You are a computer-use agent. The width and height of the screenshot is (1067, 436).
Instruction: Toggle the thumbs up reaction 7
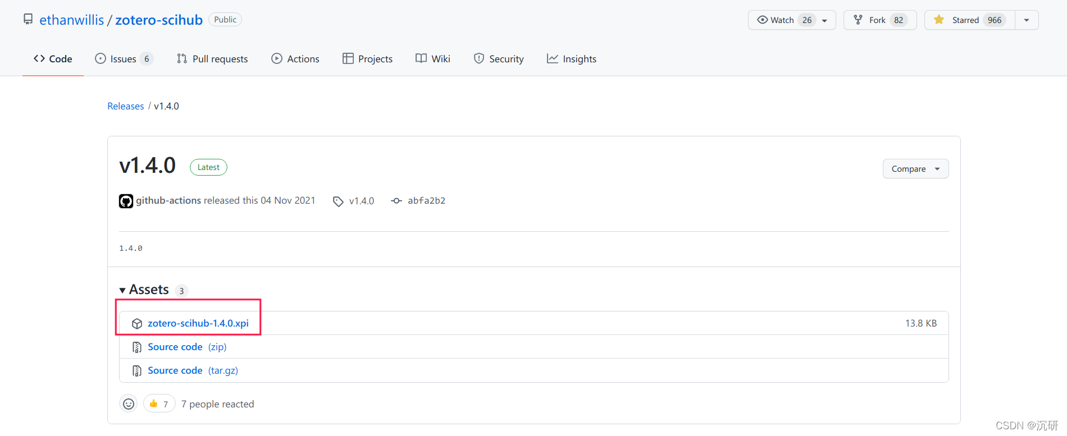pos(159,404)
